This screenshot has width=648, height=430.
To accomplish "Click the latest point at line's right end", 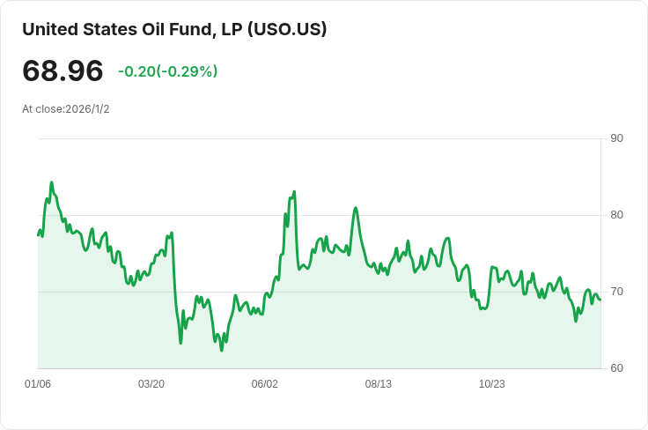I will coord(600,300).
